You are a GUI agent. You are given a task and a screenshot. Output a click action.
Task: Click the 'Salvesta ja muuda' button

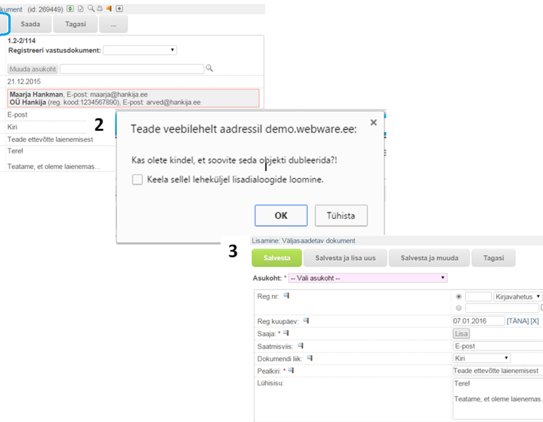(x=430, y=258)
